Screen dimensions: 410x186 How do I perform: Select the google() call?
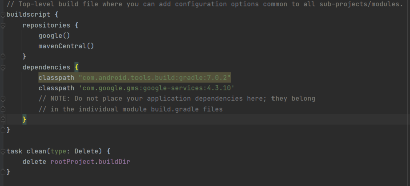[54, 36]
